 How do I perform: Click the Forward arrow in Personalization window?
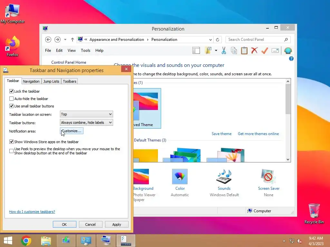point(57,40)
